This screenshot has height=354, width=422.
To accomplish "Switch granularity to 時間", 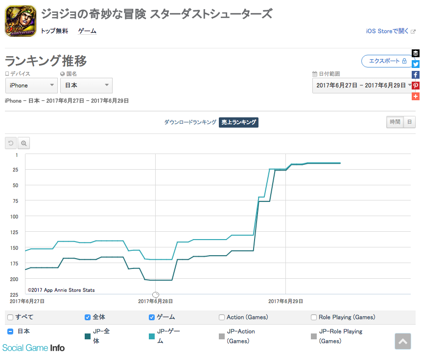I will click(x=395, y=122).
